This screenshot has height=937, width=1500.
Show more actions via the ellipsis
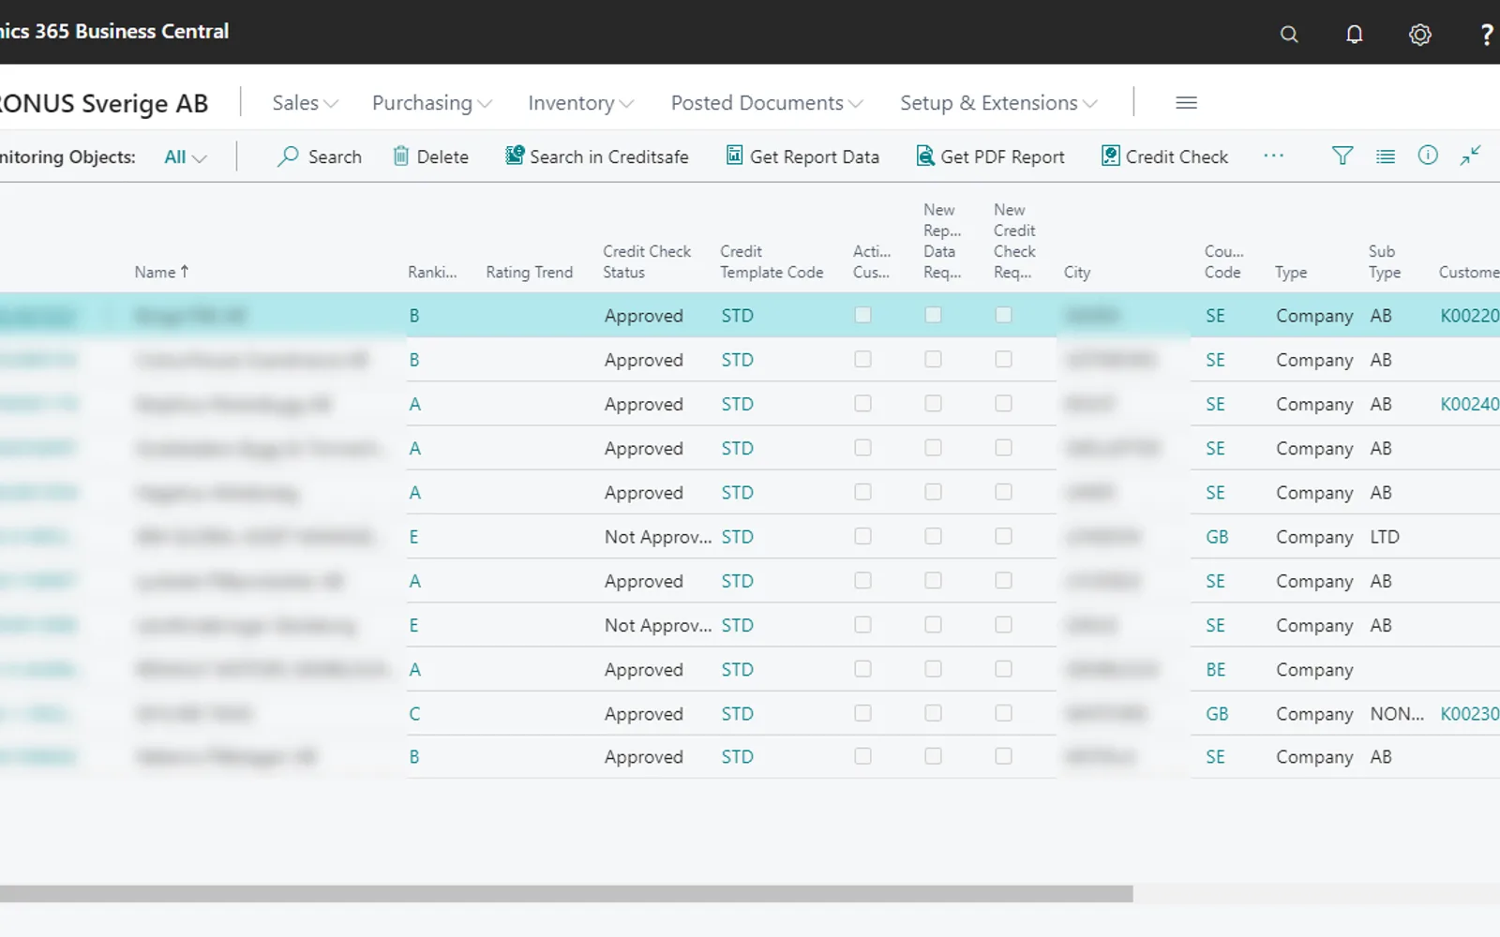point(1273,156)
